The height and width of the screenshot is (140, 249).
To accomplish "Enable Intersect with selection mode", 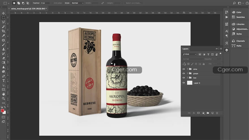I will click(28, 3).
